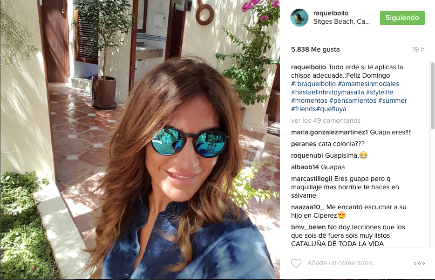
Task: Open roquenubl's user profile
Action: click(x=307, y=156)
